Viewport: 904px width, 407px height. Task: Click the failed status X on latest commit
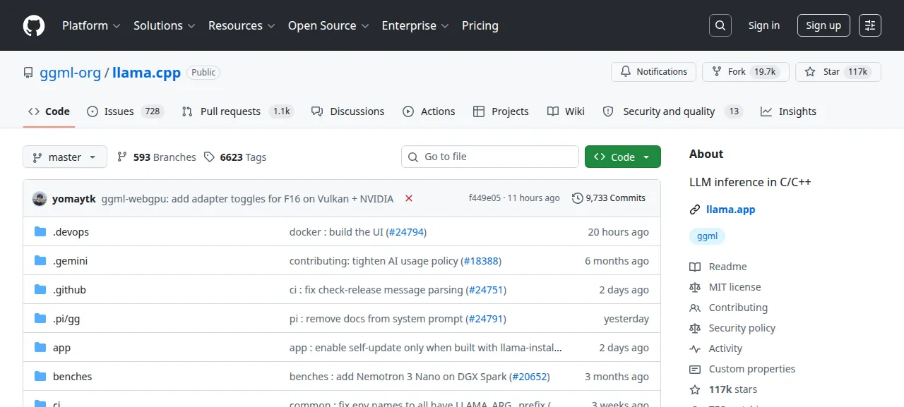point(409,198)
